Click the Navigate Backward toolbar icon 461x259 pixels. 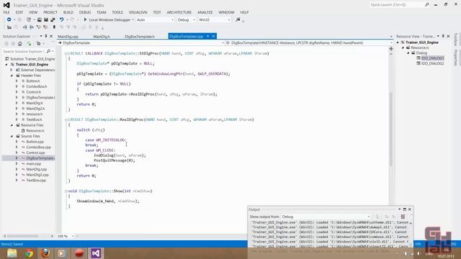pos(9,19)
